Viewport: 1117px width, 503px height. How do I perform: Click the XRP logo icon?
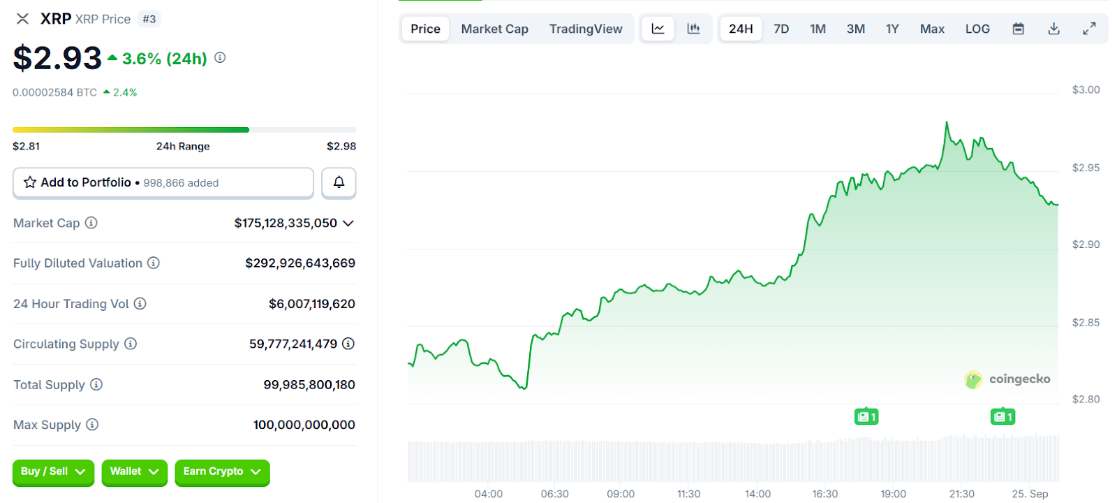click(23, 19)
